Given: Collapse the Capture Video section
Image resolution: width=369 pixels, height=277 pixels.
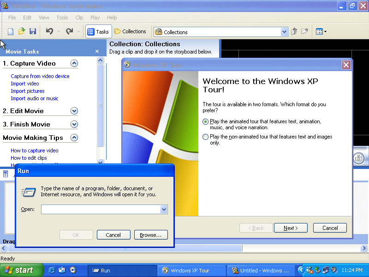Looking at the screenshot, I should (x=74, y=63).
